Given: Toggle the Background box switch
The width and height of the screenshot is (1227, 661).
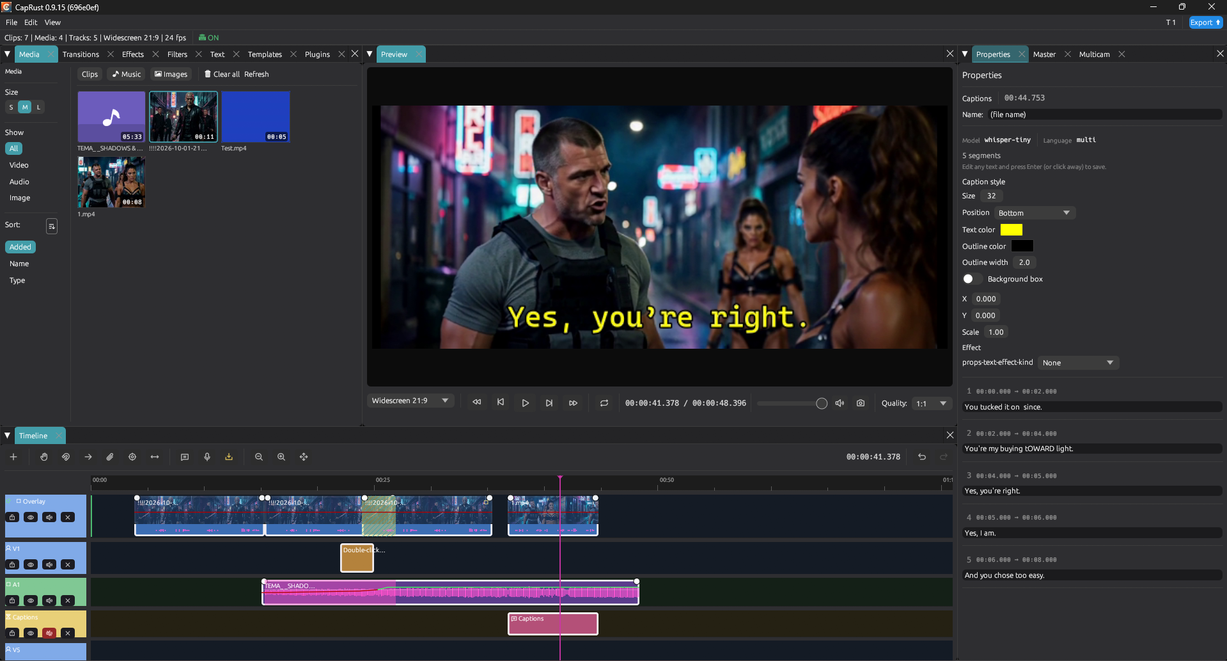Looking at the screenshot, I should (972, 279).
